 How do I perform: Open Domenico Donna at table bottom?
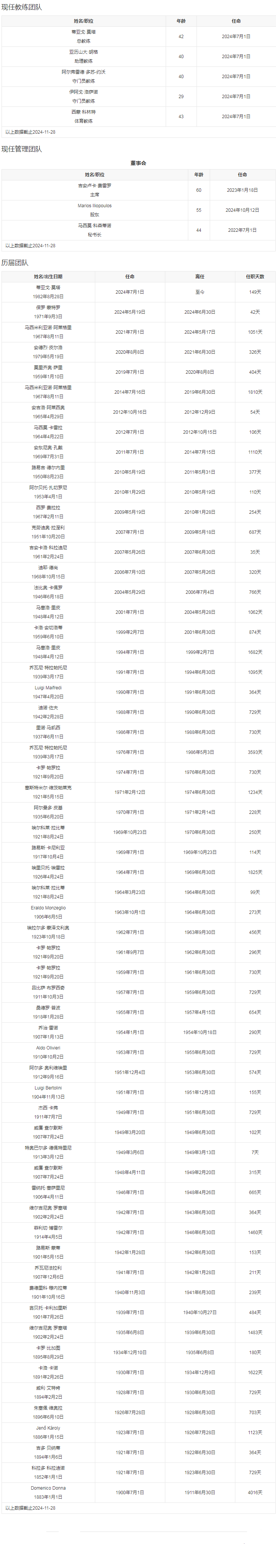[x=48, y=1488]
